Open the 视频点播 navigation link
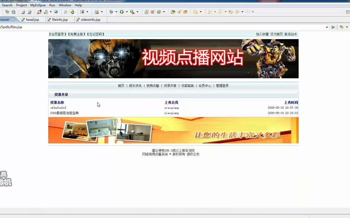Screen dimensions: 350x218 pos(153,86)
